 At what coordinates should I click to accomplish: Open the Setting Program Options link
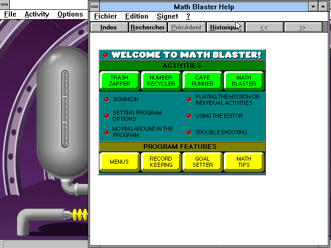pos(137,116)
